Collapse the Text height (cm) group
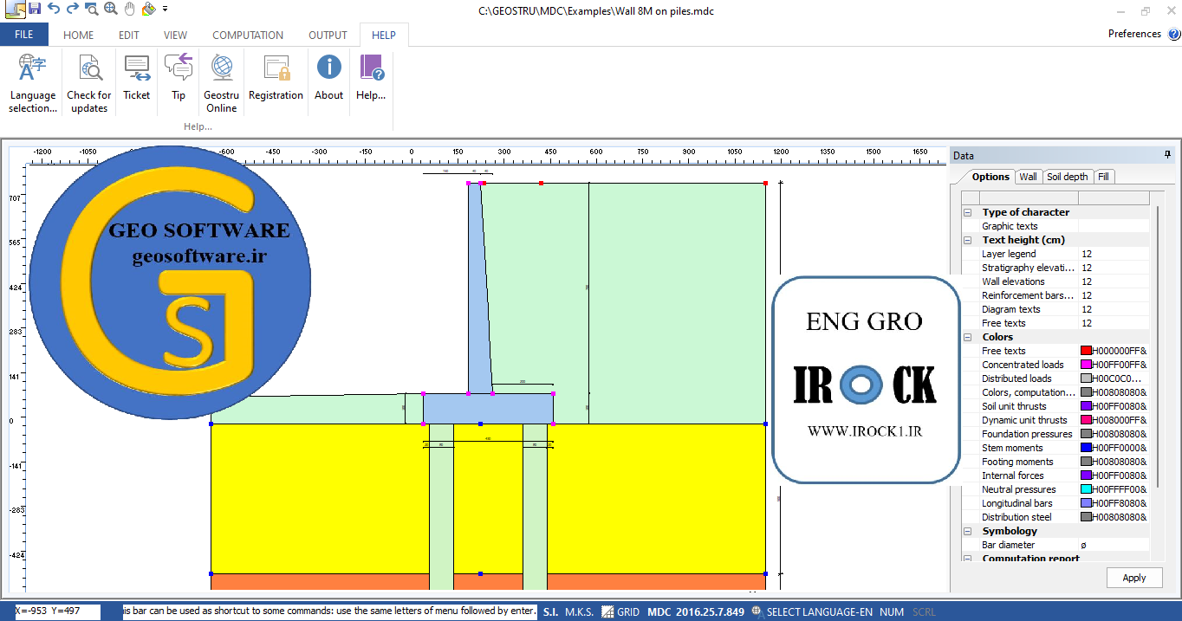Image resolution: width=1182 pixels, height=621 pixels. [968, 240]
